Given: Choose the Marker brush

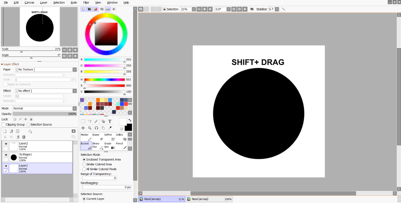Looking at the screenshot, I should coord(86,137).
